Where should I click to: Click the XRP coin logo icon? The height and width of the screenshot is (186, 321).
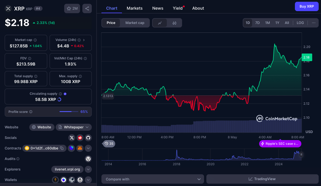pos(8,8)
